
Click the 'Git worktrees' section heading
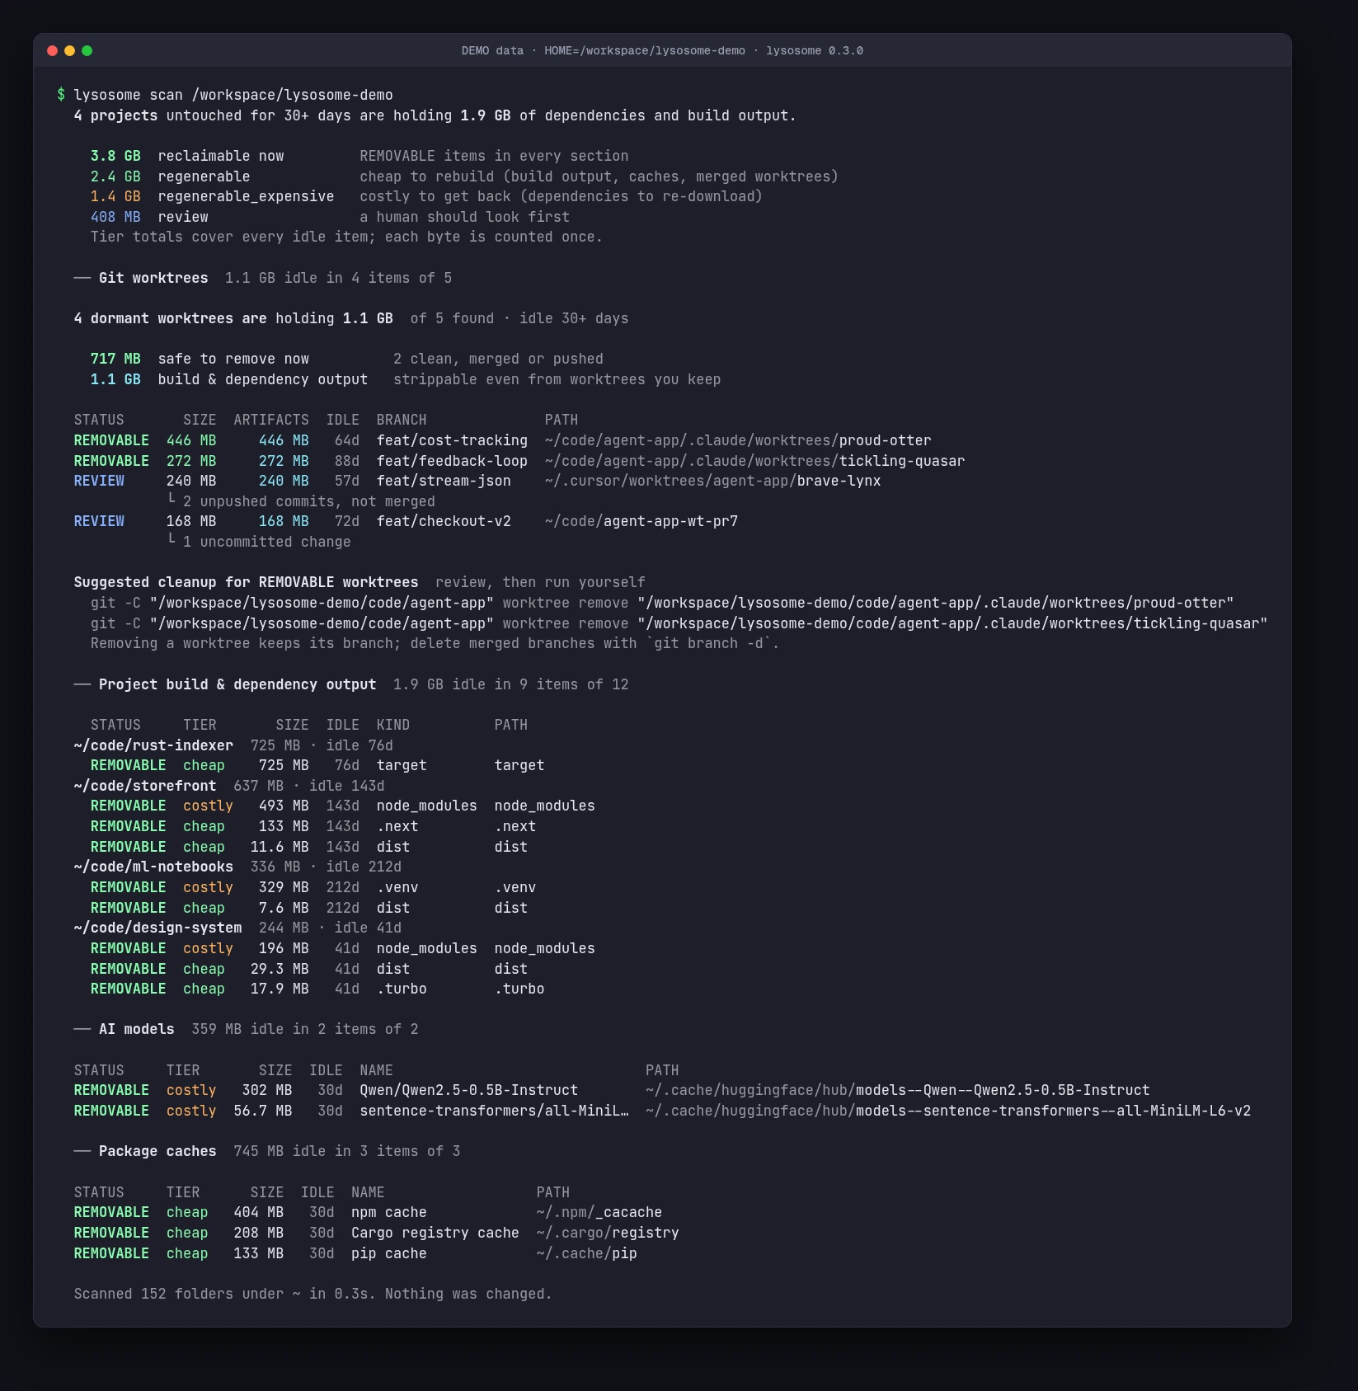point(153,278)
